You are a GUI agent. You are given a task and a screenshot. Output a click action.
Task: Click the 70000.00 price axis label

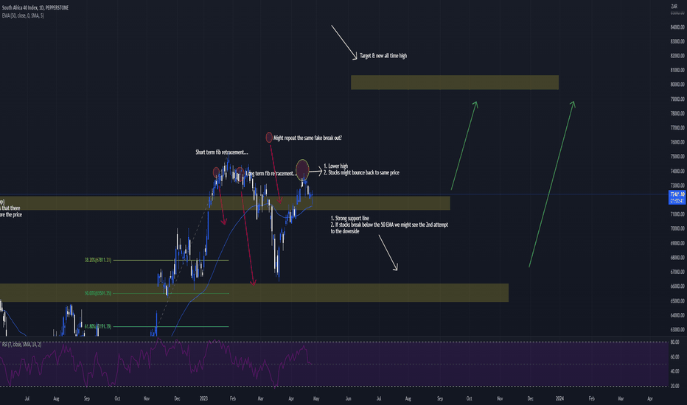[x=677, y=228]
